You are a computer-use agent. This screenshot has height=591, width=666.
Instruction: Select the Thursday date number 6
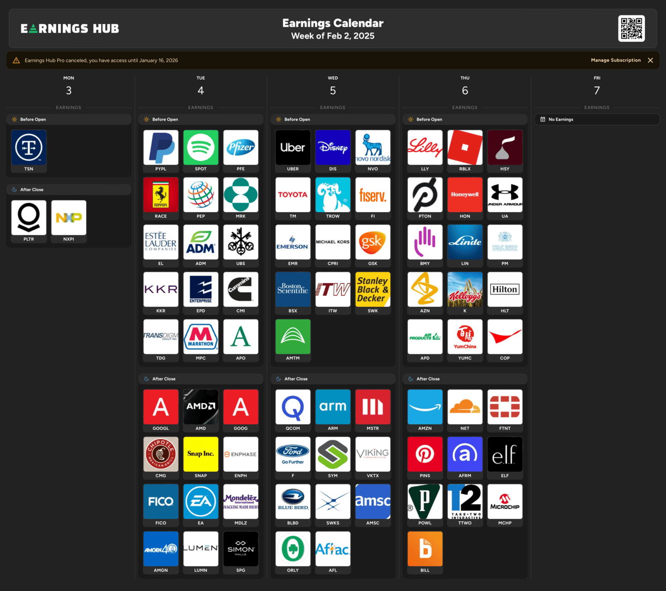pos(465,91)
